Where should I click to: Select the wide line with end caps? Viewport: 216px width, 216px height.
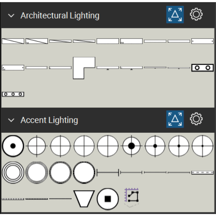point(108,173)
